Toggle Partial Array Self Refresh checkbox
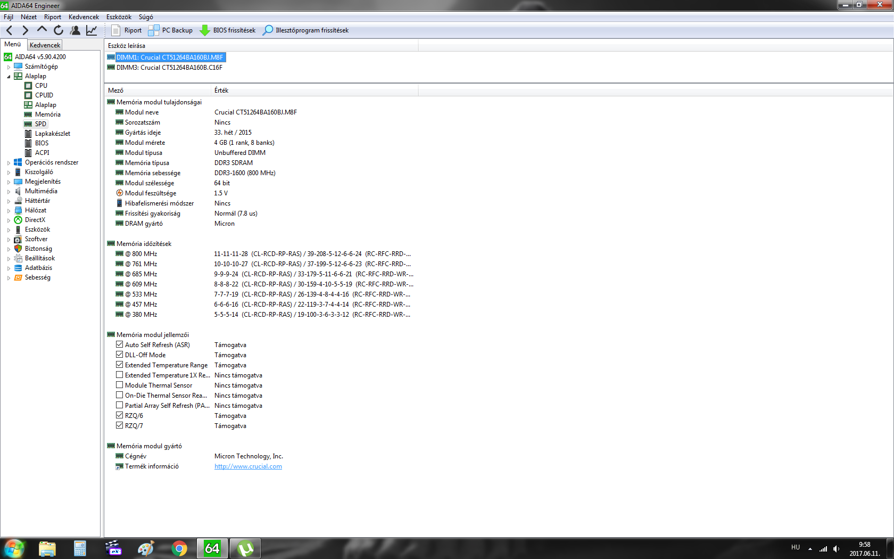The width and height of the screenshot is (894, 559). click(x=119, y=405)
